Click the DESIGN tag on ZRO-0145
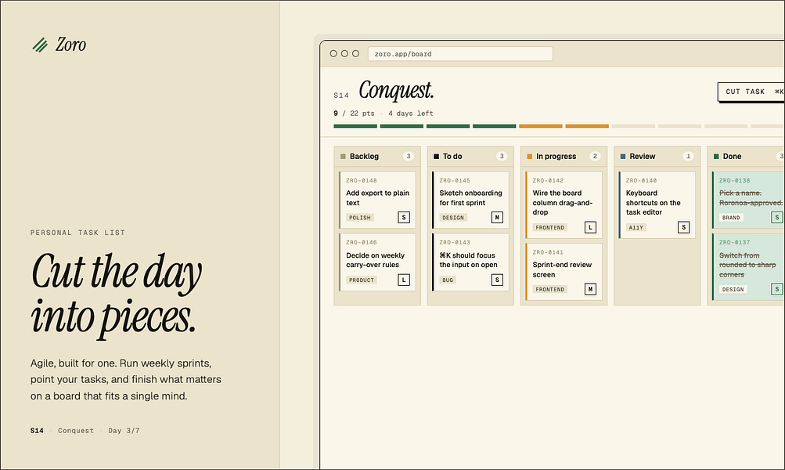This screenshot has height=470, width=785. [453, 218]
